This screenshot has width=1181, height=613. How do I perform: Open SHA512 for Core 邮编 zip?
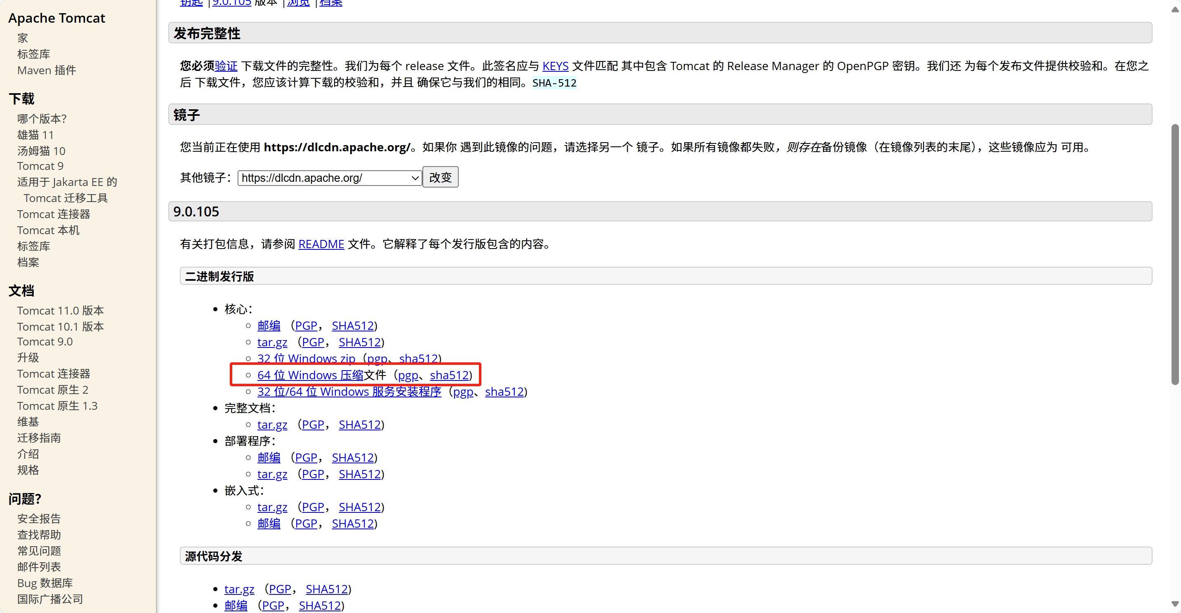point(353,325)
